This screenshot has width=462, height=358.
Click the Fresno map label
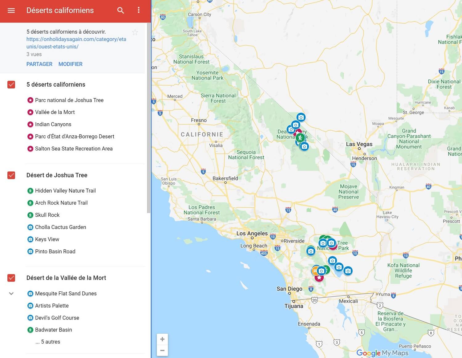click(199, 120)
